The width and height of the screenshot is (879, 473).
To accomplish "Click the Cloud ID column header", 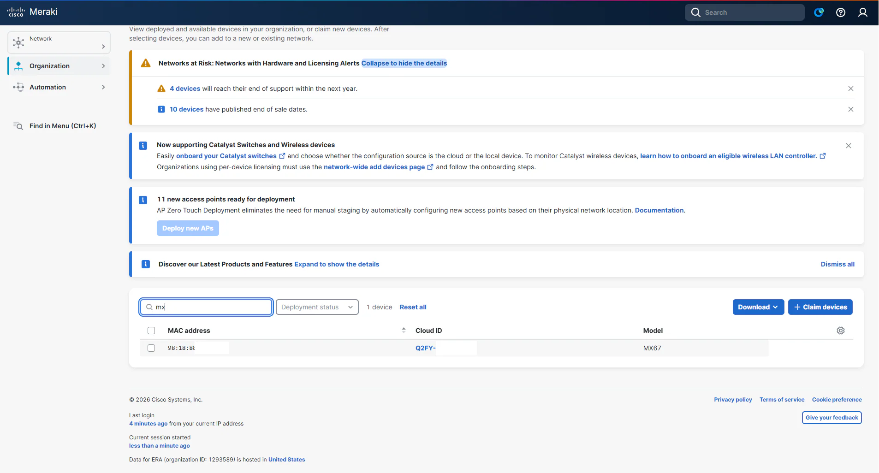I will click(429, 331).
